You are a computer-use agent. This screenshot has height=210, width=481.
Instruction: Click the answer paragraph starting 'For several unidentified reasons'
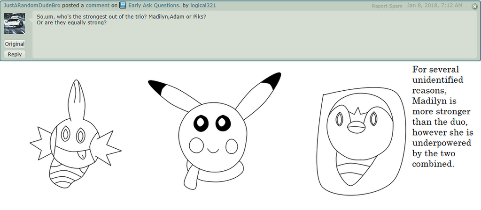pyautogui.click(x=442, y=116)
